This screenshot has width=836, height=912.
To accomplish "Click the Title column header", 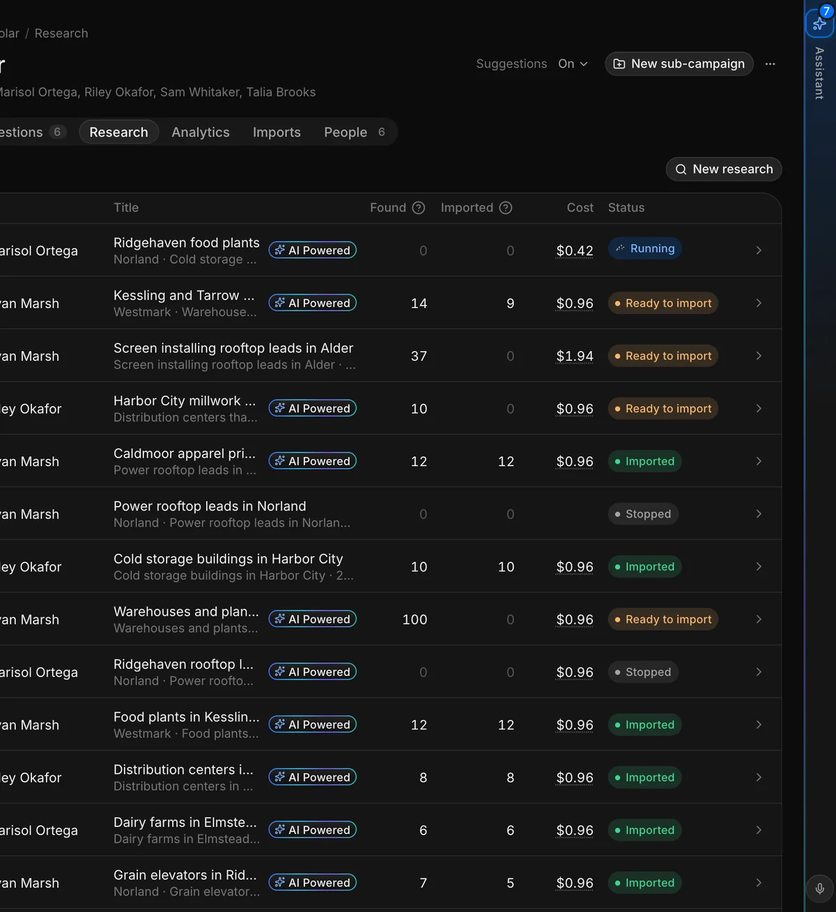I will tap(126, 208).
